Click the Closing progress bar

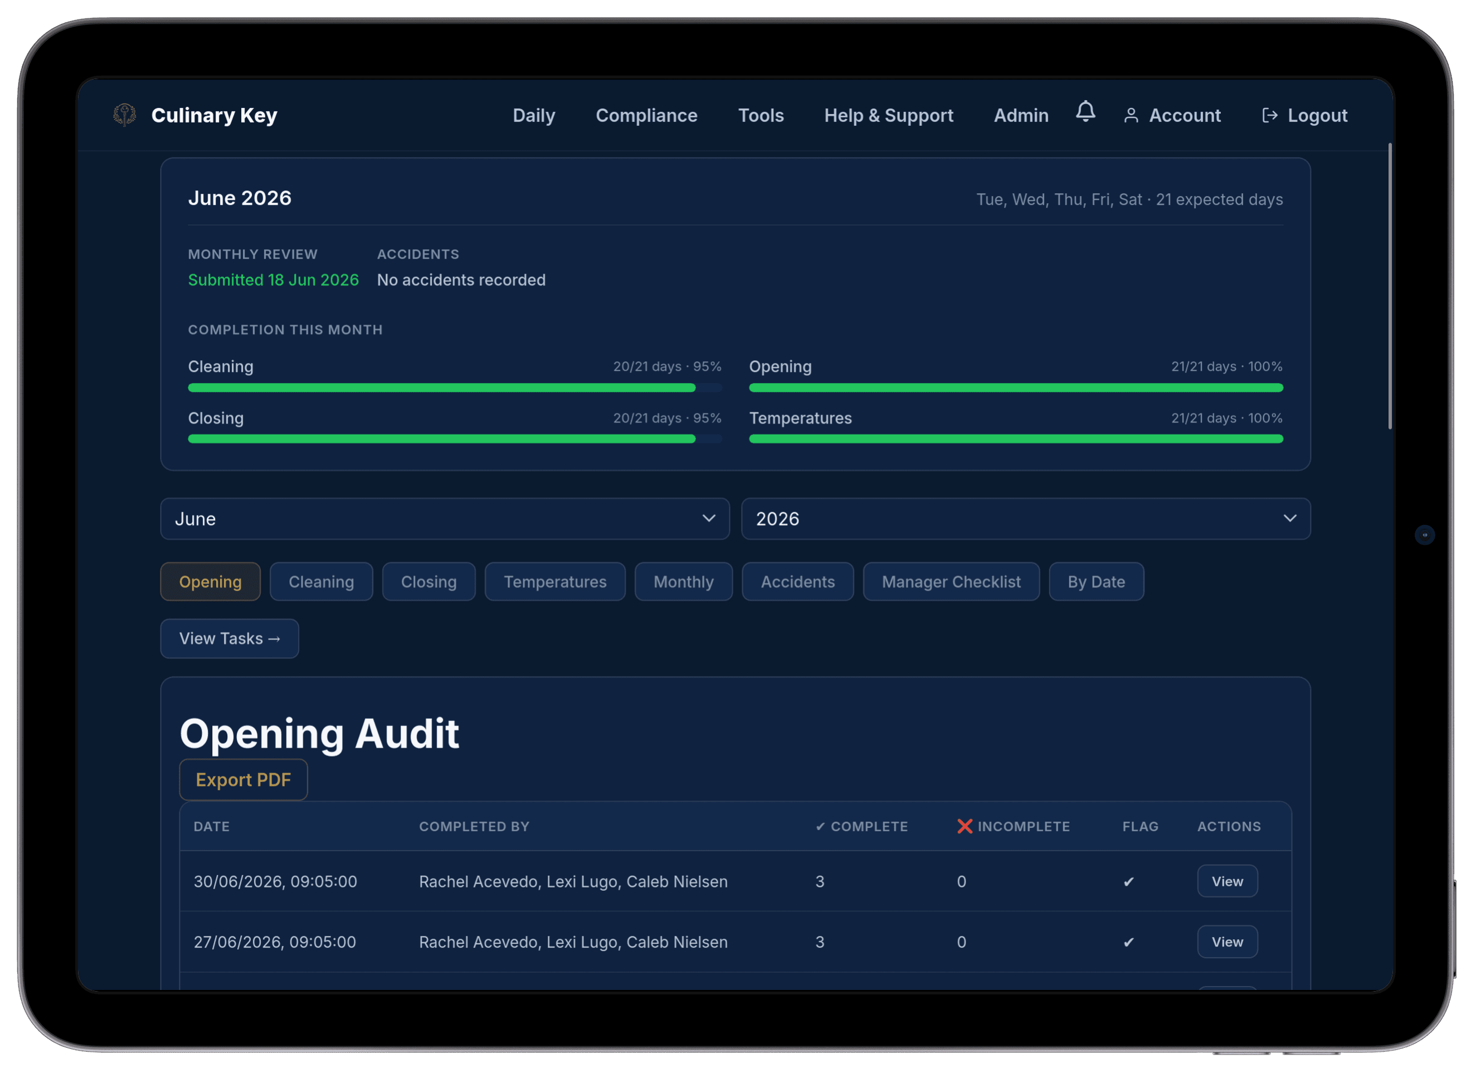tap(455, 439)
